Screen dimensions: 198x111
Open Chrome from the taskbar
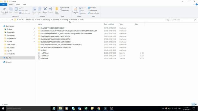99,108
